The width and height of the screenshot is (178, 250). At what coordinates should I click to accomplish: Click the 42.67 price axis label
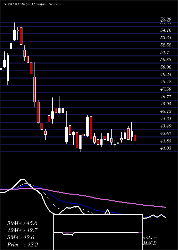(x=166, y=134)
